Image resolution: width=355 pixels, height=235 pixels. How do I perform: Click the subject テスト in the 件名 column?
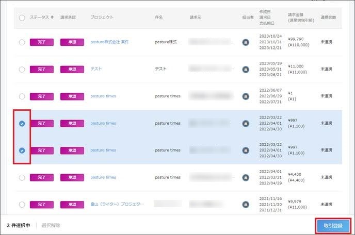click(160, 69)
